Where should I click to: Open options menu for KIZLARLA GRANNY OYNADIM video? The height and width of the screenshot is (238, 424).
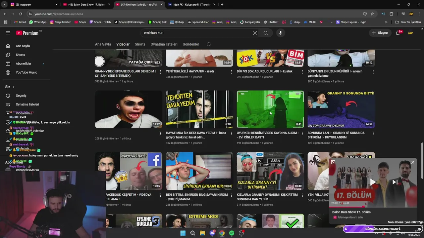pyautogui.click(x=302, y=195)
